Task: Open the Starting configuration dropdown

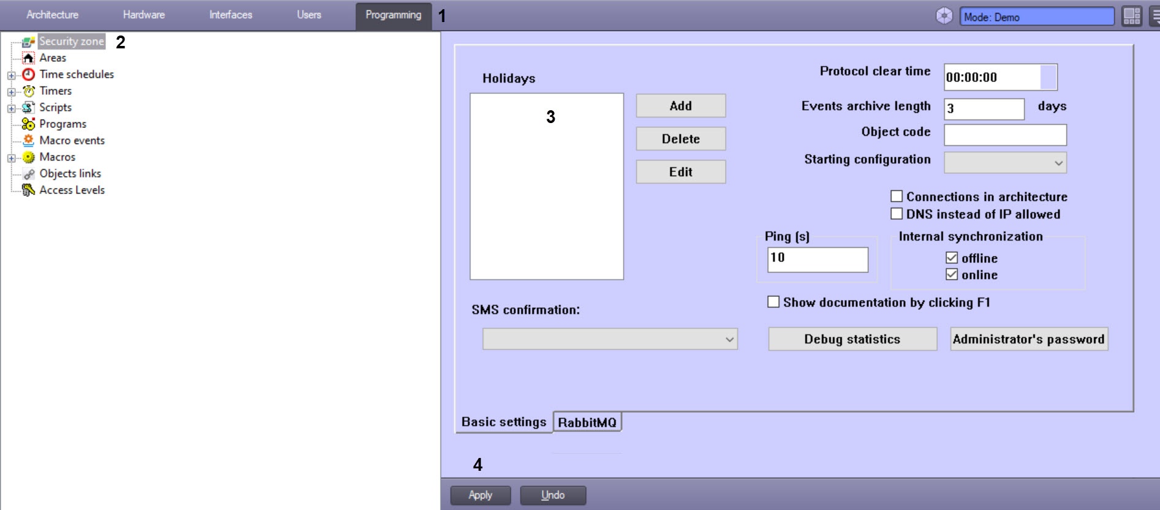Action: coord(1005,163)
